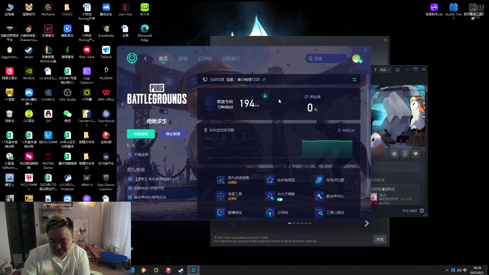Open the info icon in Steam window
The height and width of the screenshot is (275, 489).
click(405, 154)
